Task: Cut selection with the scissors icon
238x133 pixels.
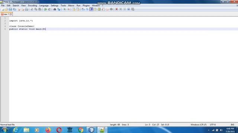Action: (x=32, y=9)
